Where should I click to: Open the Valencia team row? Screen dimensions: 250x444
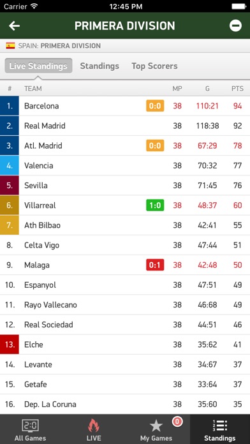[125, 165]
